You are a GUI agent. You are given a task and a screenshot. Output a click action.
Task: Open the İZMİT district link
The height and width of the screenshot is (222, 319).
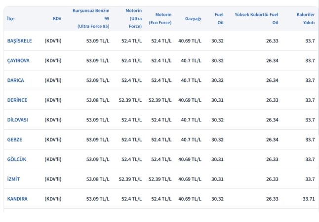pos(13,179)
